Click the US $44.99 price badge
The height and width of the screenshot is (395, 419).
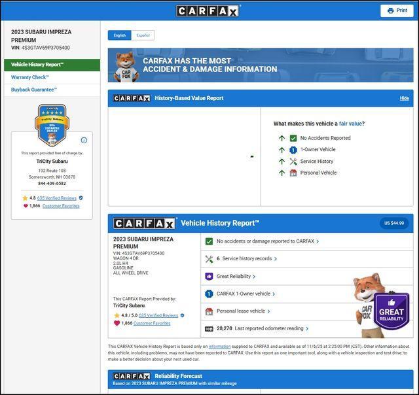pos(393,223)
